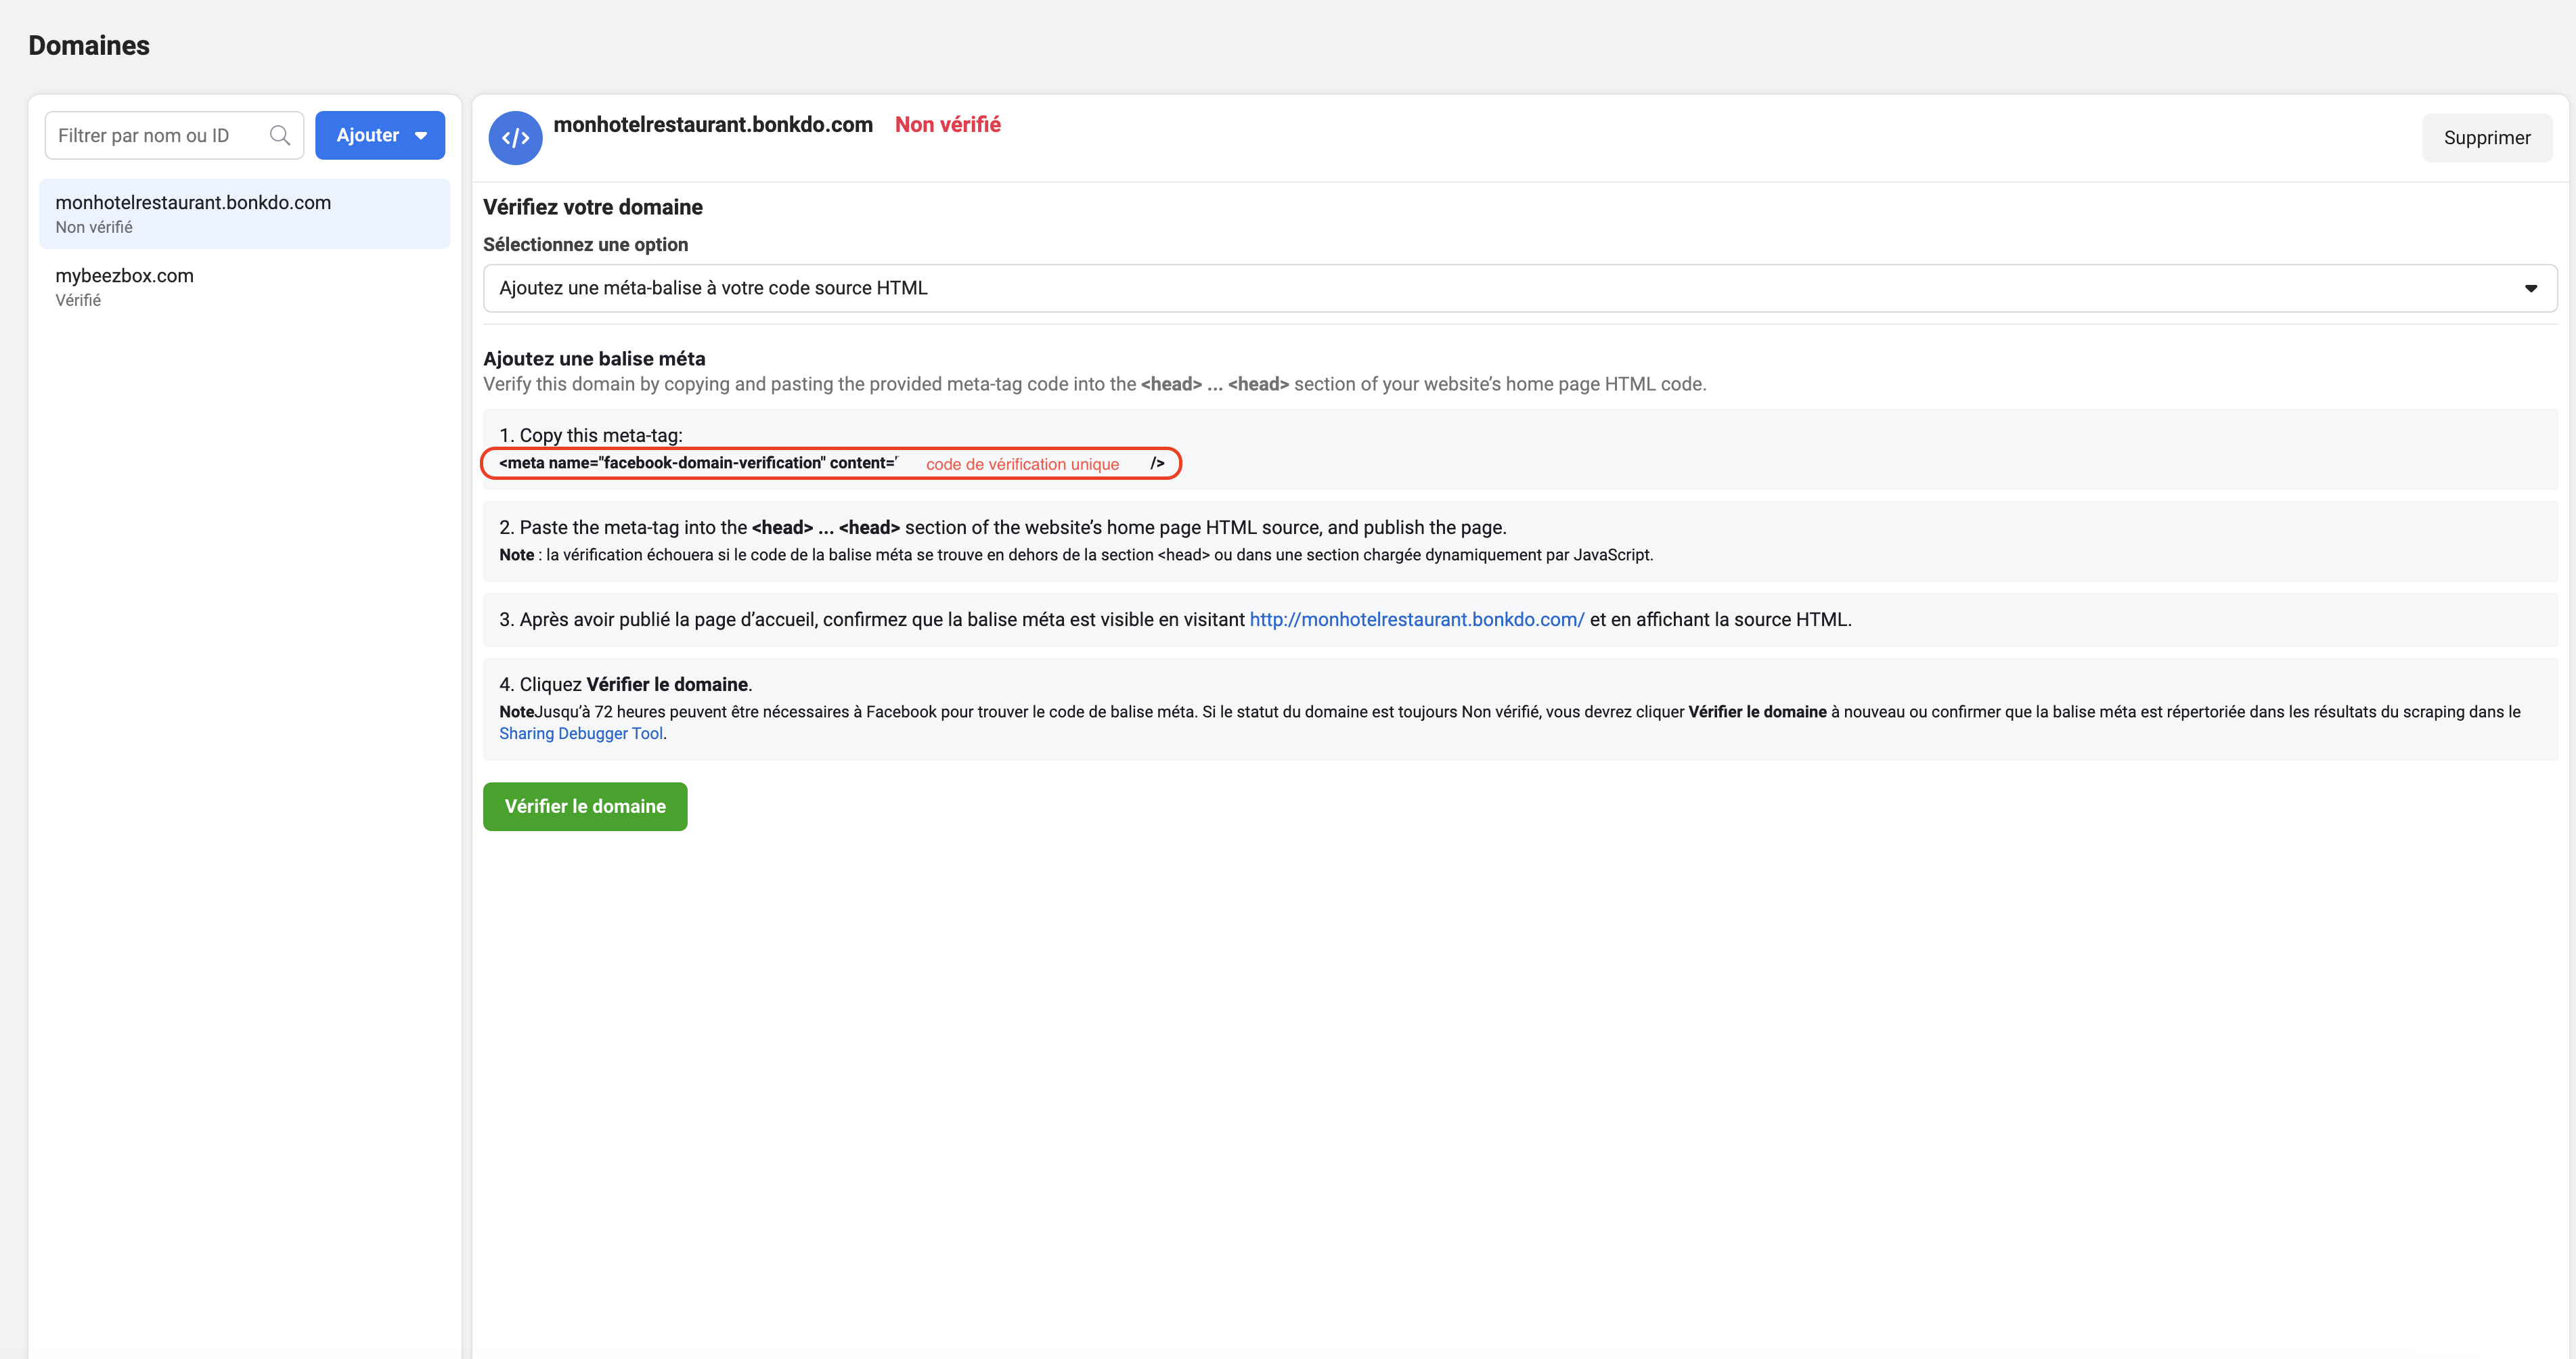Click the red code de vérification unique text

click(x=1022, y=464)
